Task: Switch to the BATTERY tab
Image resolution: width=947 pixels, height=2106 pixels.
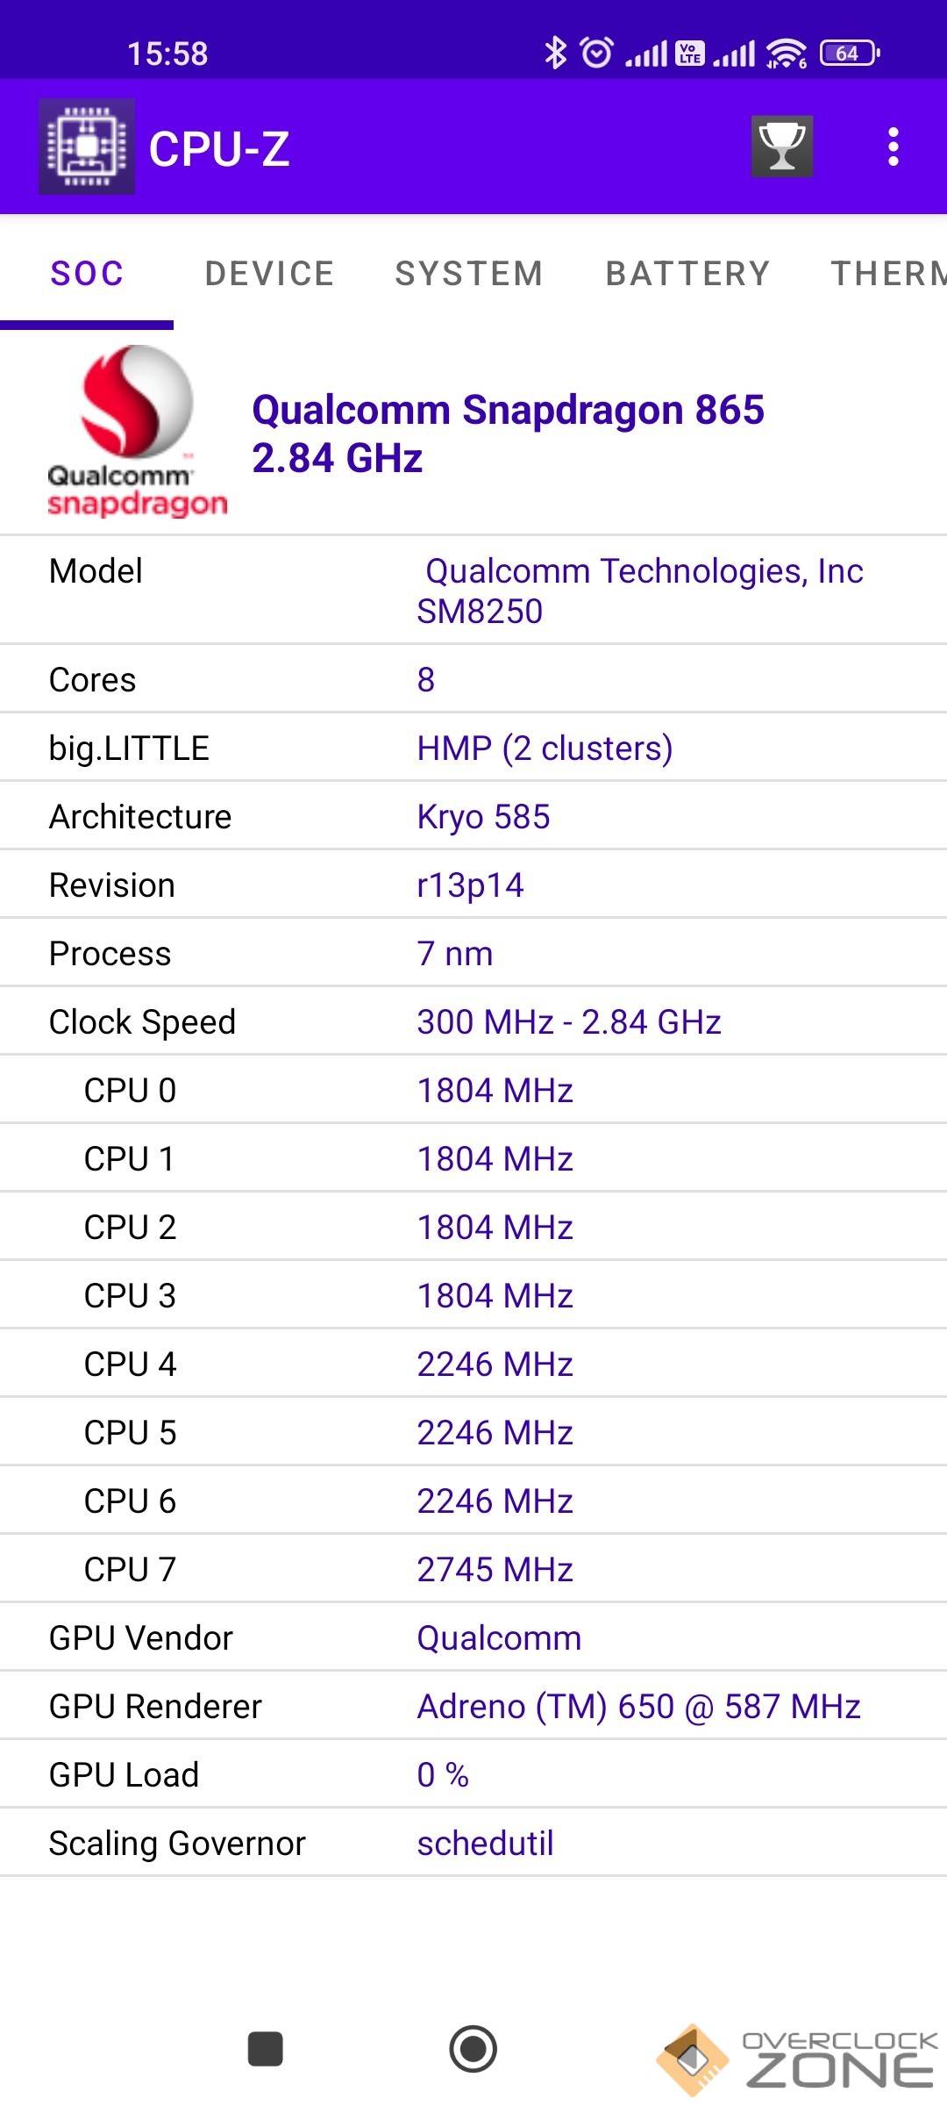Action: 687,274
